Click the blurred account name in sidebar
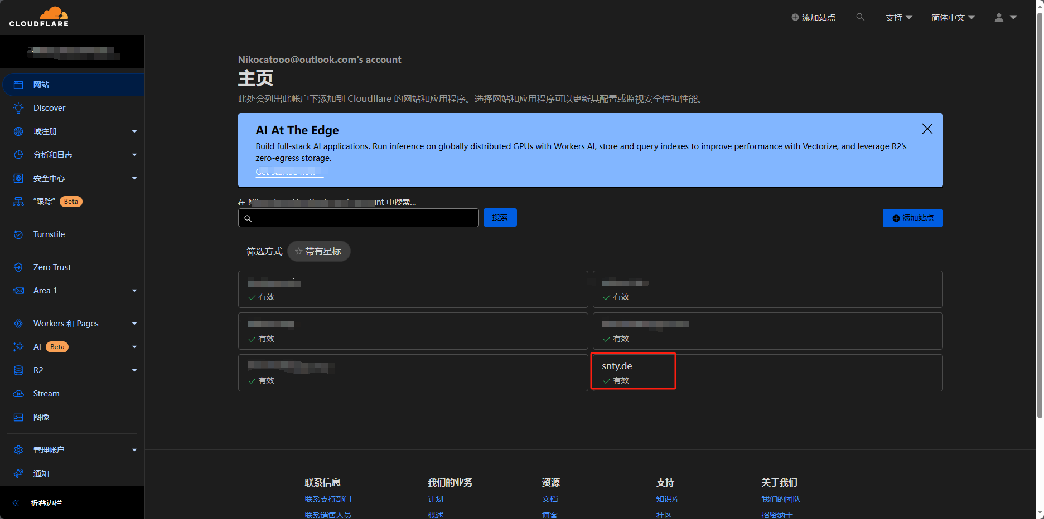This screenshot has height=519, width=1044. pos(72,52)
